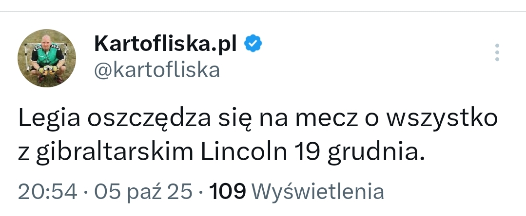Click the date 05 paź 25

coord(143,192)
